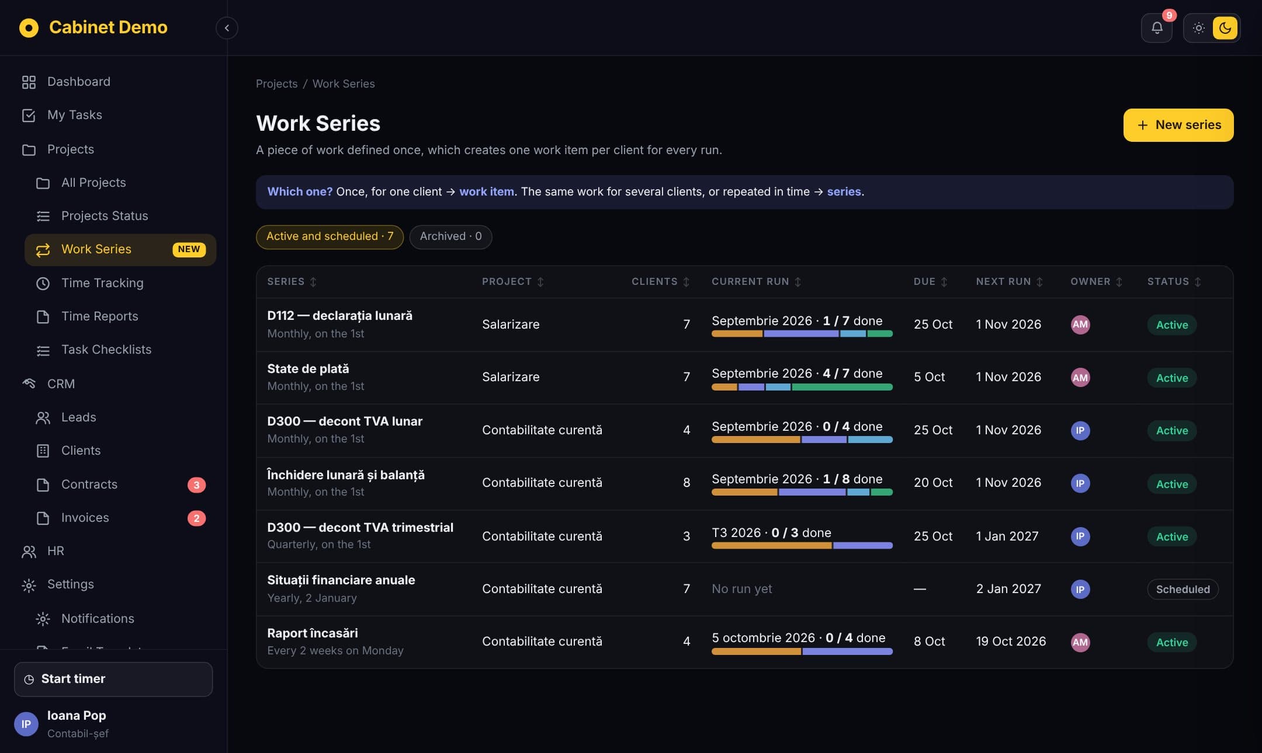Start timer button in sidebar

point(113,679)
